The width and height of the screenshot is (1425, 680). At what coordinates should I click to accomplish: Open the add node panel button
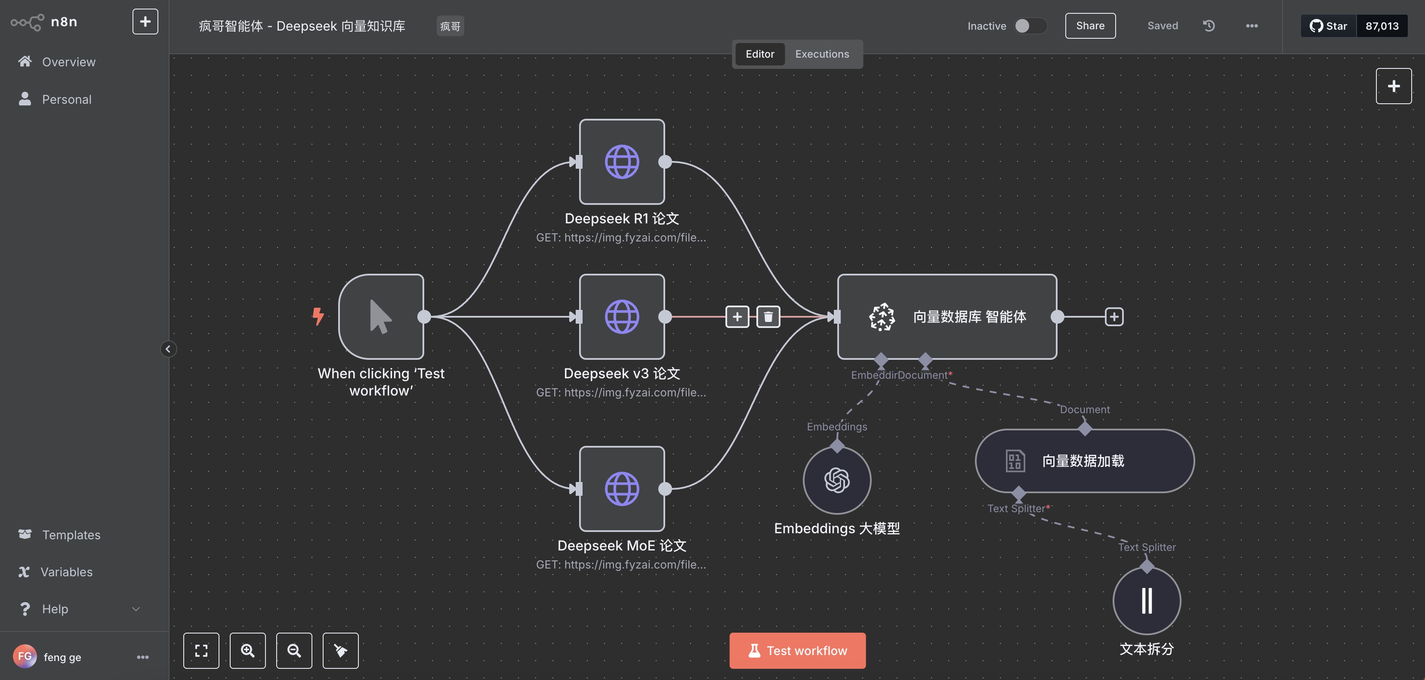point(1394,87)
